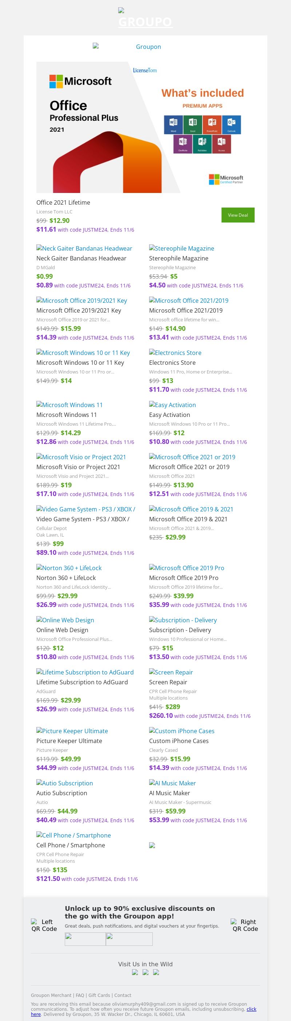Open the FAQ footer link
This screenshot has width=291, height=1021.
80,995
